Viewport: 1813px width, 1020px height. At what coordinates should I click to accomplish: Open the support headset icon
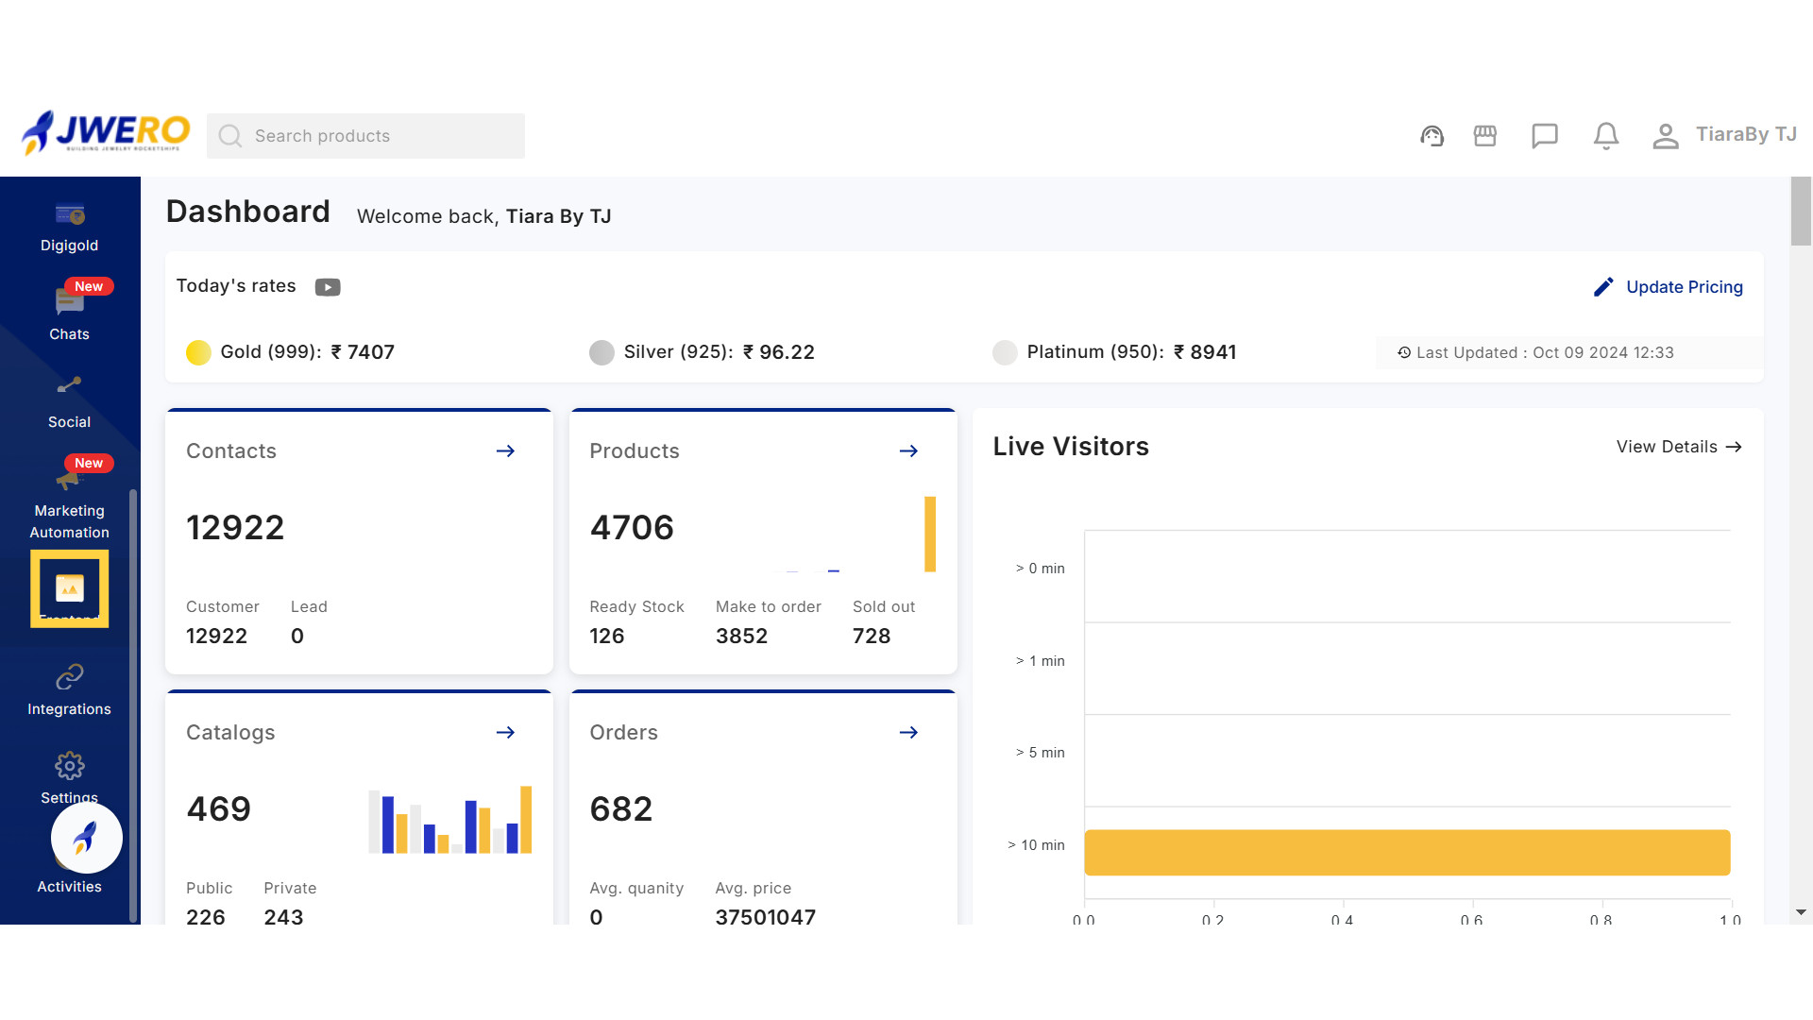pos(1432,136)
